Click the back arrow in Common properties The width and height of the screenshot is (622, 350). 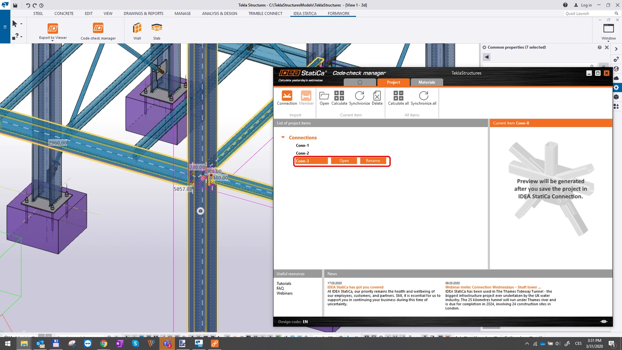tap(487, 57)
